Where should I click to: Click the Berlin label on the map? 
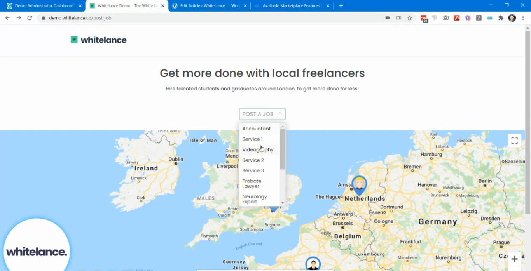tap(485, 181)
